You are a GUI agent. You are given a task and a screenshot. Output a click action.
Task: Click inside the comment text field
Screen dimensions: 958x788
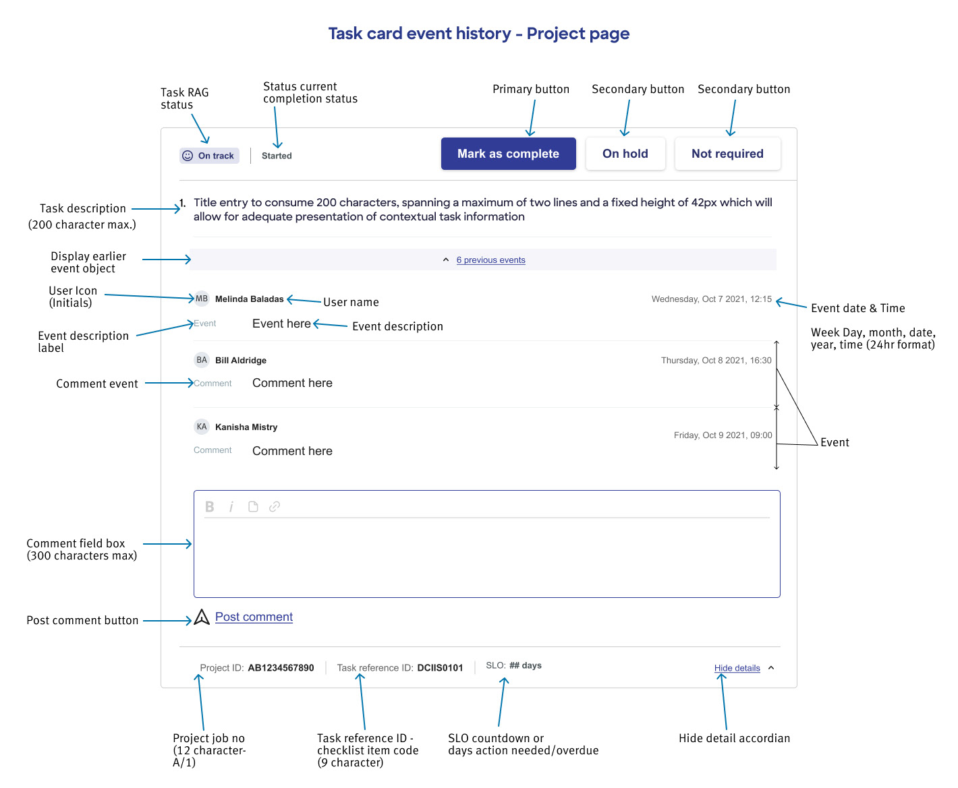[487, 556]
